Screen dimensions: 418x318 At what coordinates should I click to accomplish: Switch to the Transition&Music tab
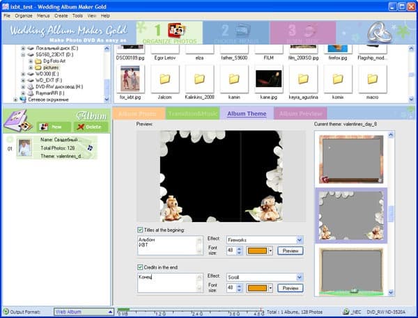(192, 113)
